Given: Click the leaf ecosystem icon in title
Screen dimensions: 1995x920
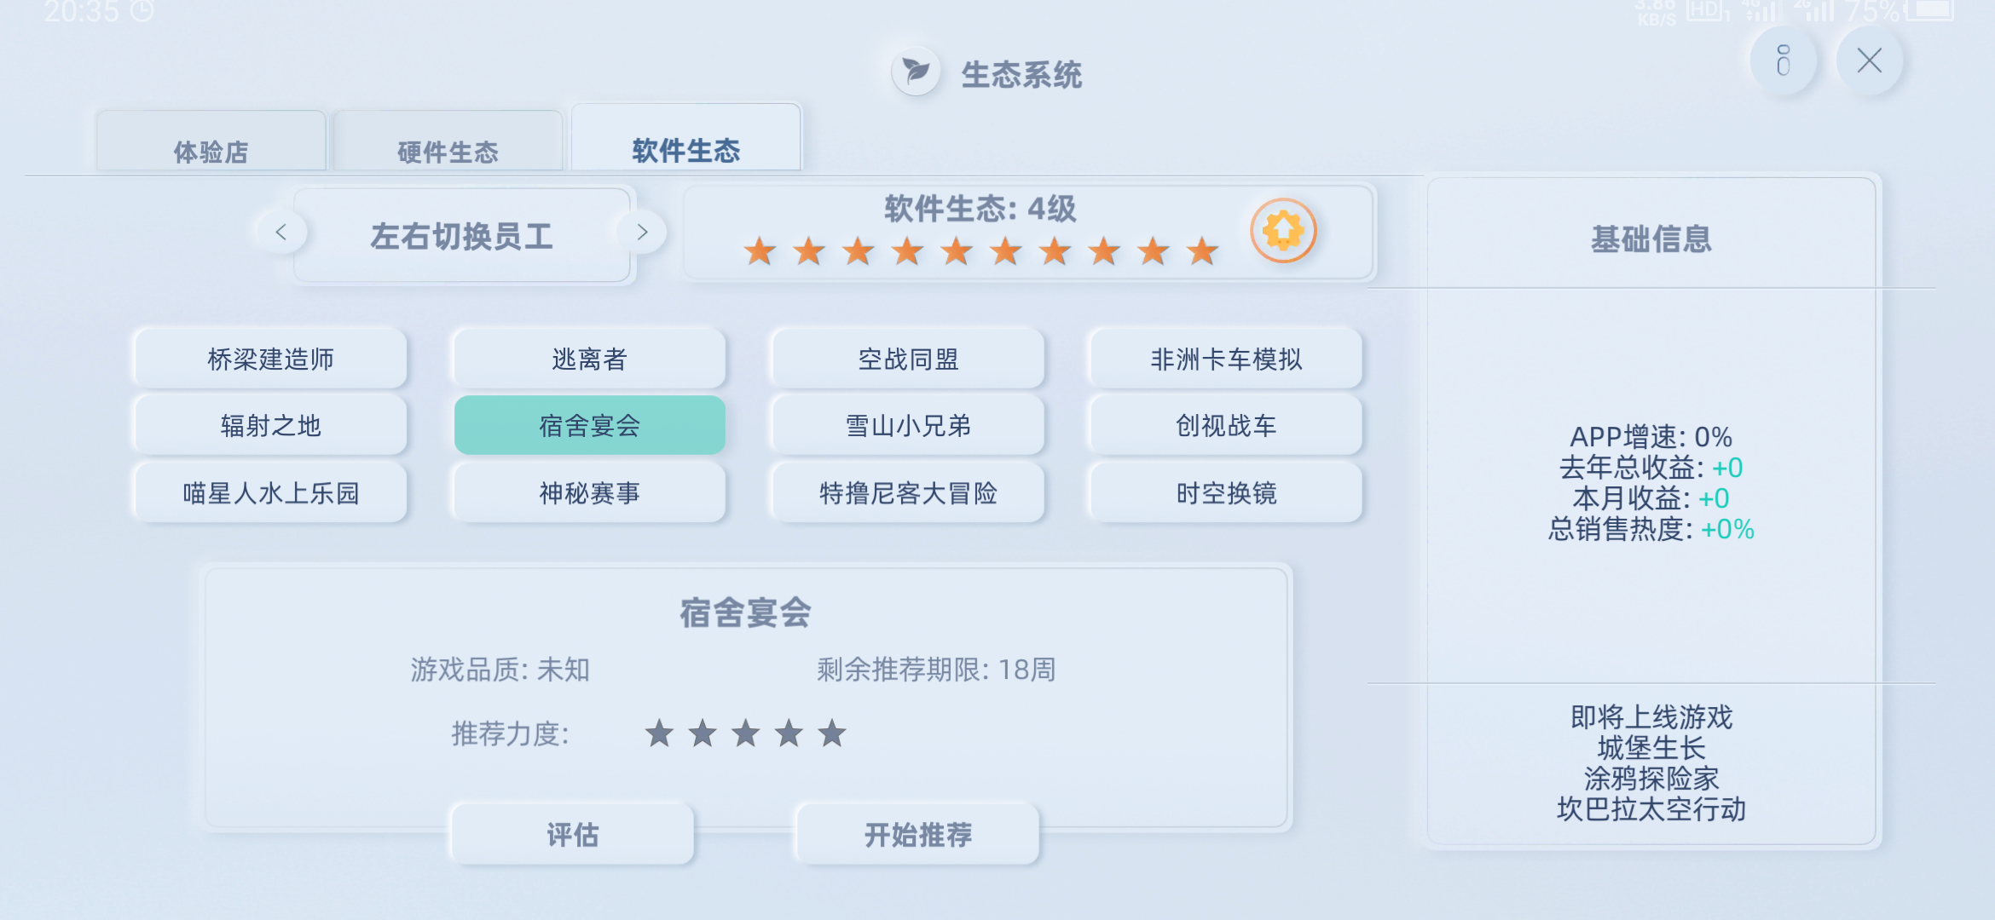Looking at the screenshot, I should click(x=917, y=72).
